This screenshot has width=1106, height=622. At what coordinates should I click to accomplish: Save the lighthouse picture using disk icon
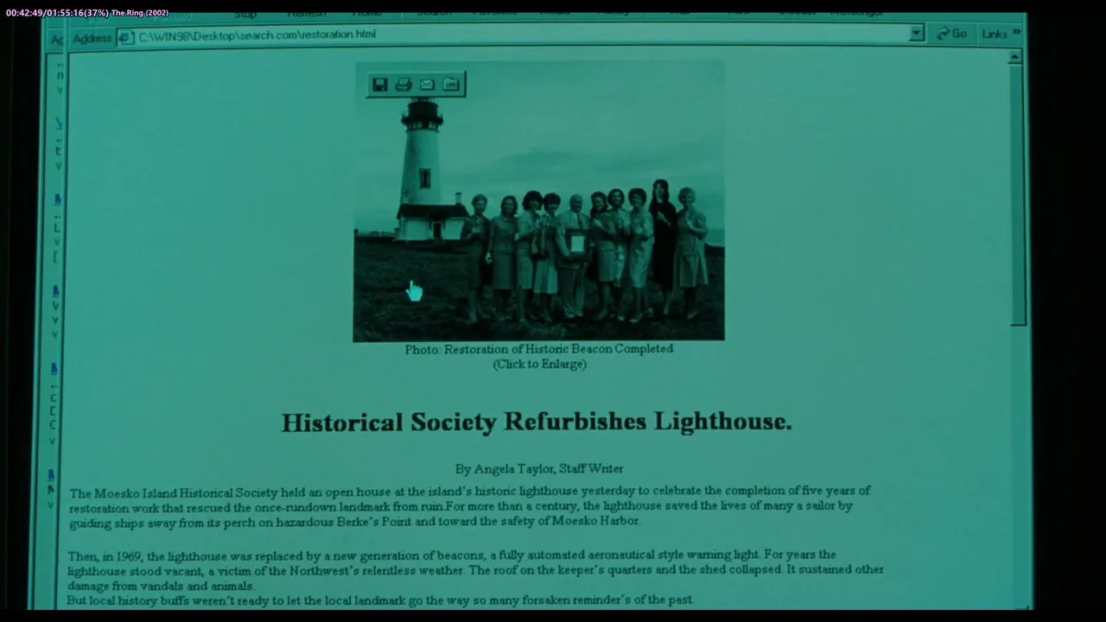coord(379,84)
